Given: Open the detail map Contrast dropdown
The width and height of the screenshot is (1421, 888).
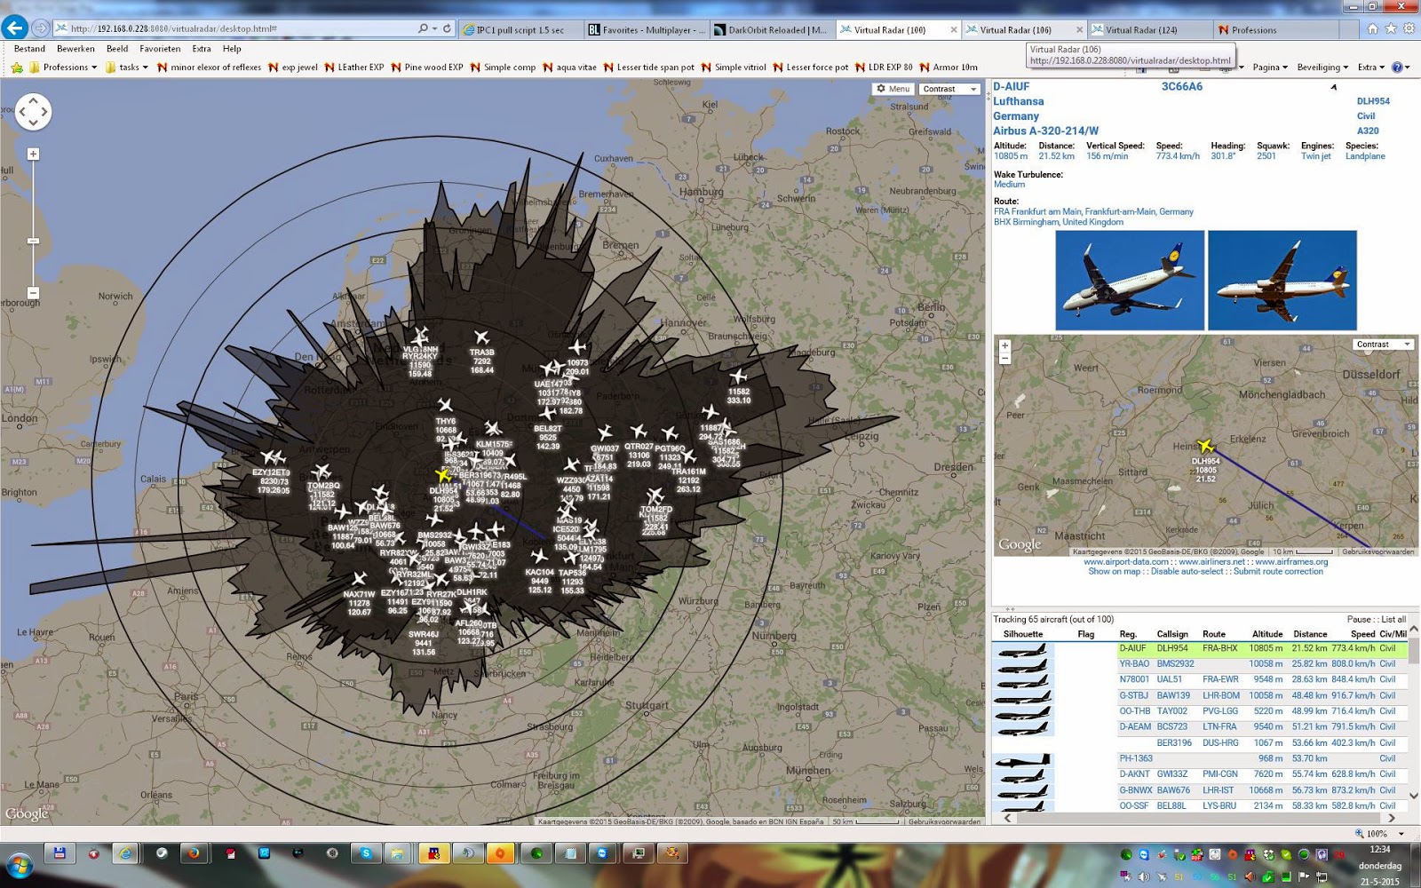Looking at the screenshot, I should 1384,345.
